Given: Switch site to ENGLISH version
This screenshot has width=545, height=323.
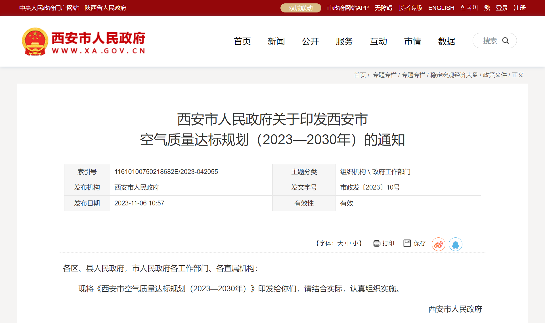Looking at the screenshot, I should click(x=441, y=8).
